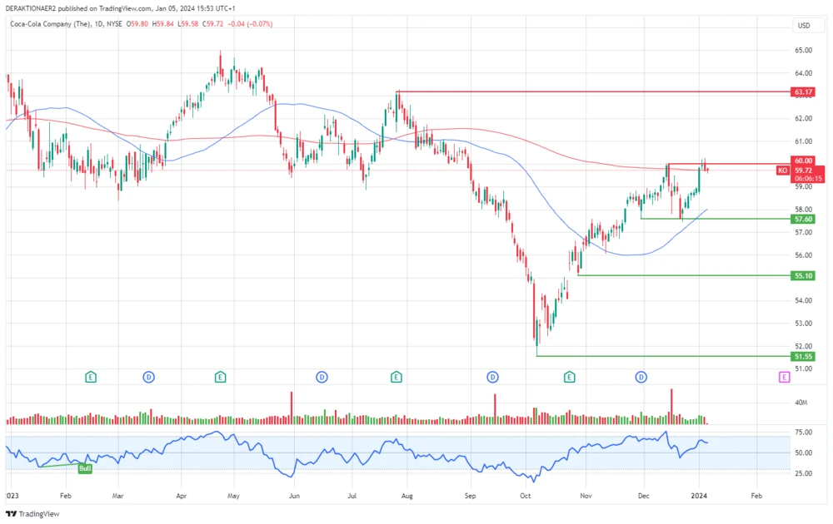833x524 pixels.
Task: Click the green E earnings icon near late April
Action: tap(220, 376)
